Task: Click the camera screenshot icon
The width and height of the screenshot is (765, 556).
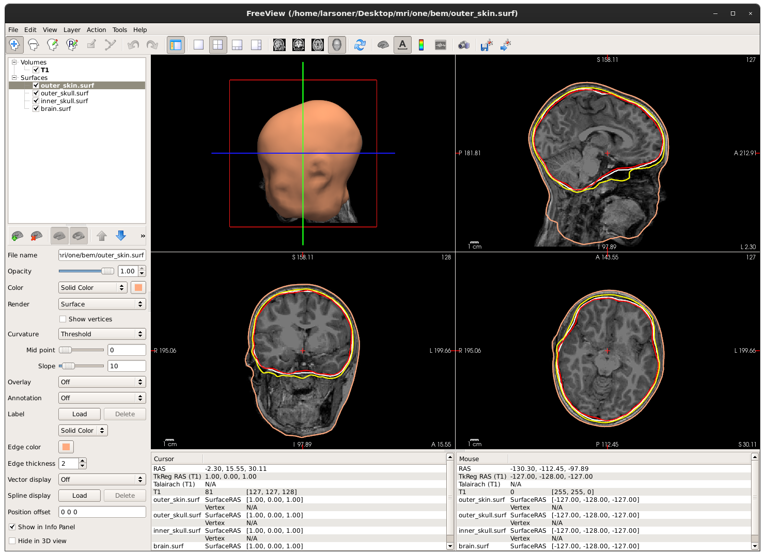Action: [x=464, y=45]
